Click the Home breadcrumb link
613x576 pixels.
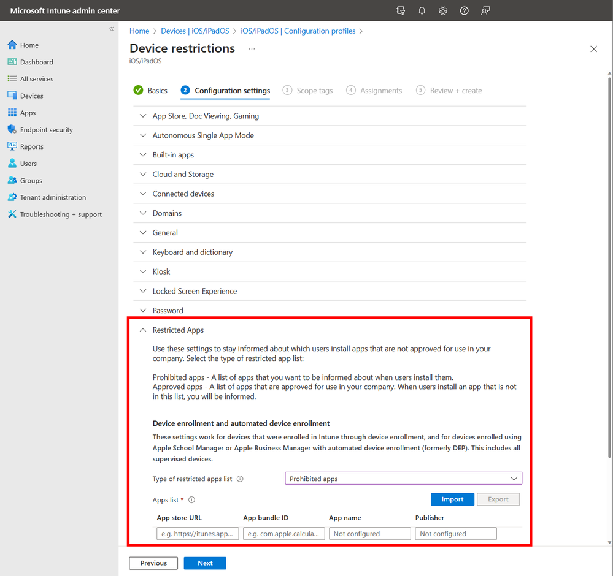[x=139, y=31]
